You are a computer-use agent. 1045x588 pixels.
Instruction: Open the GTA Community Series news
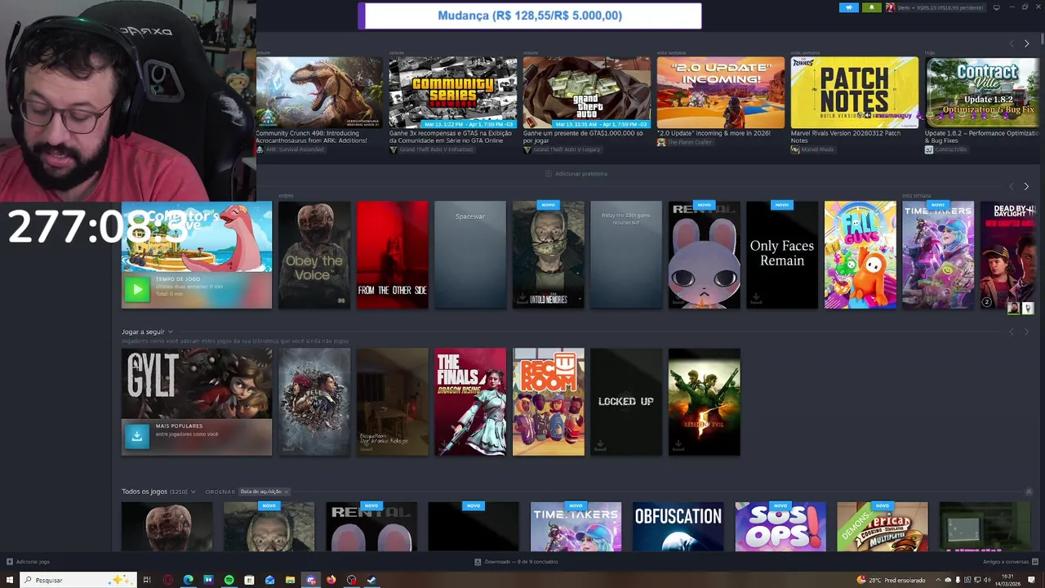453,92
